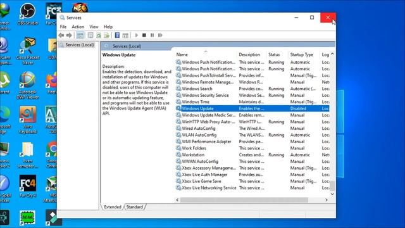The image size is (405, 228).
Task: Select the Windows Security Service icon
Action: 178,95
